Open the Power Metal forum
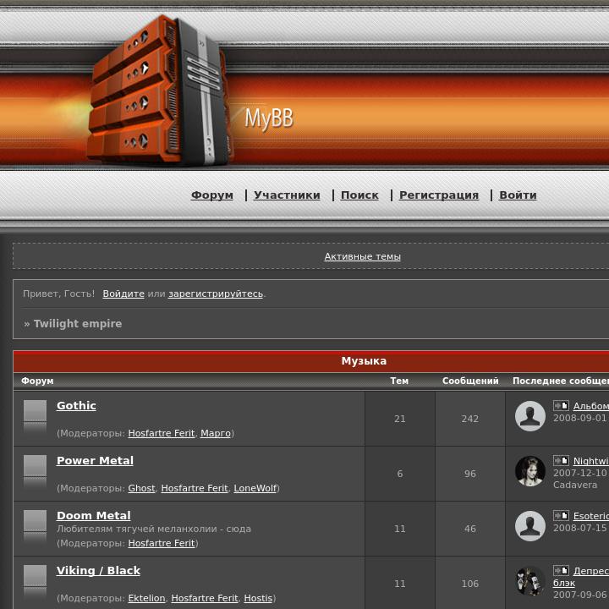 pos(95,461)
